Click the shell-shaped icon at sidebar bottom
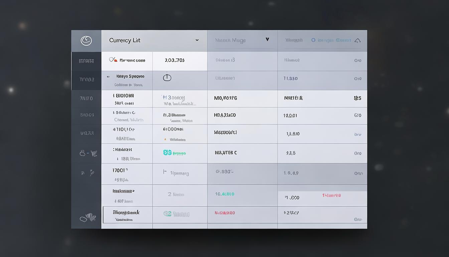The image size is (449, 257). [88, 218]
